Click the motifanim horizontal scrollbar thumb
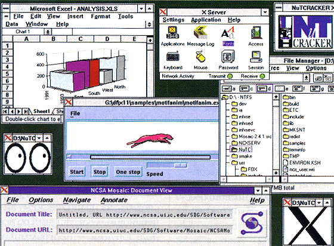 click(x=150, y=157)
